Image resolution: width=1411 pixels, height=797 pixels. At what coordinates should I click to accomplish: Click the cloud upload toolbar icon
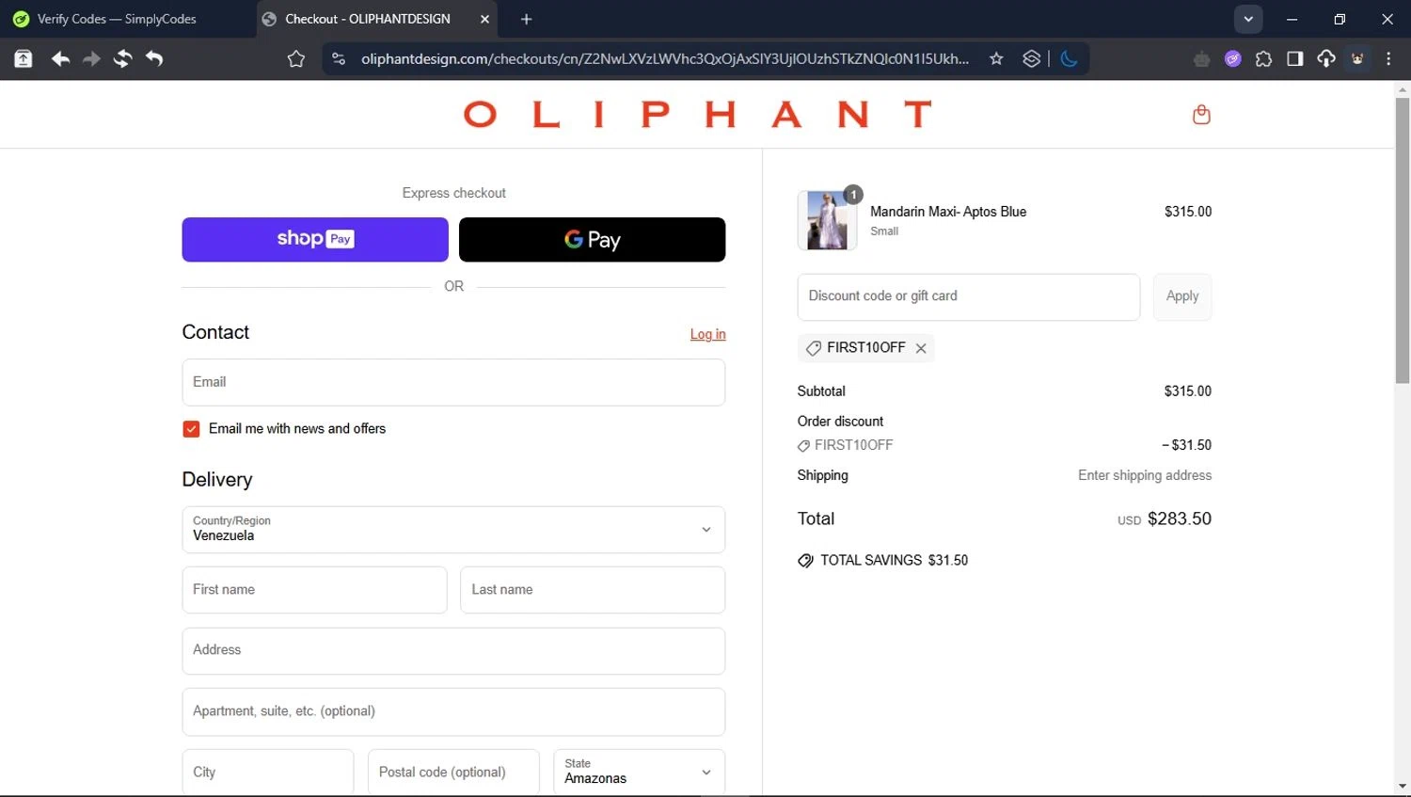click(x=1325, y=59)
